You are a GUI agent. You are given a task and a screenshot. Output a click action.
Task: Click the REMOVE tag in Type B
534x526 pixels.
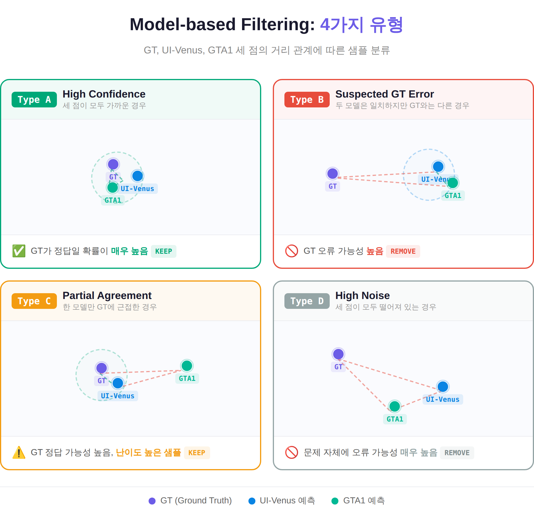point(403,251)
